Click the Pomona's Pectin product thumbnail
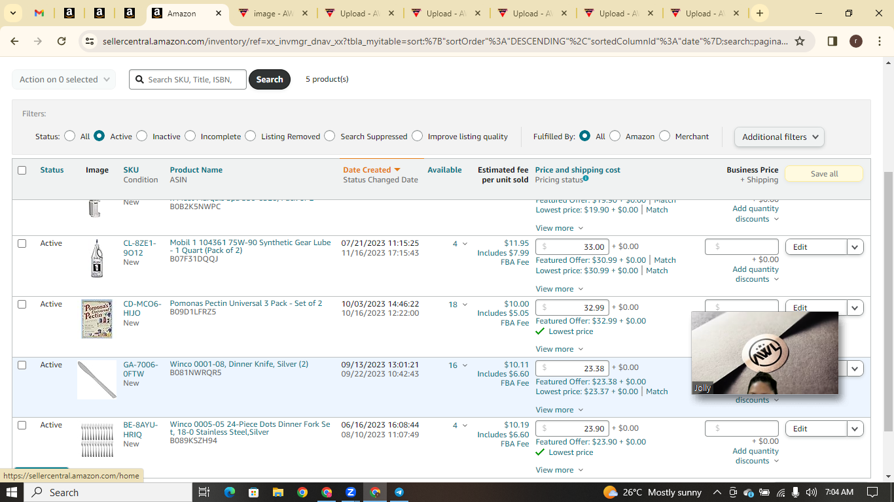 point(97,319)
